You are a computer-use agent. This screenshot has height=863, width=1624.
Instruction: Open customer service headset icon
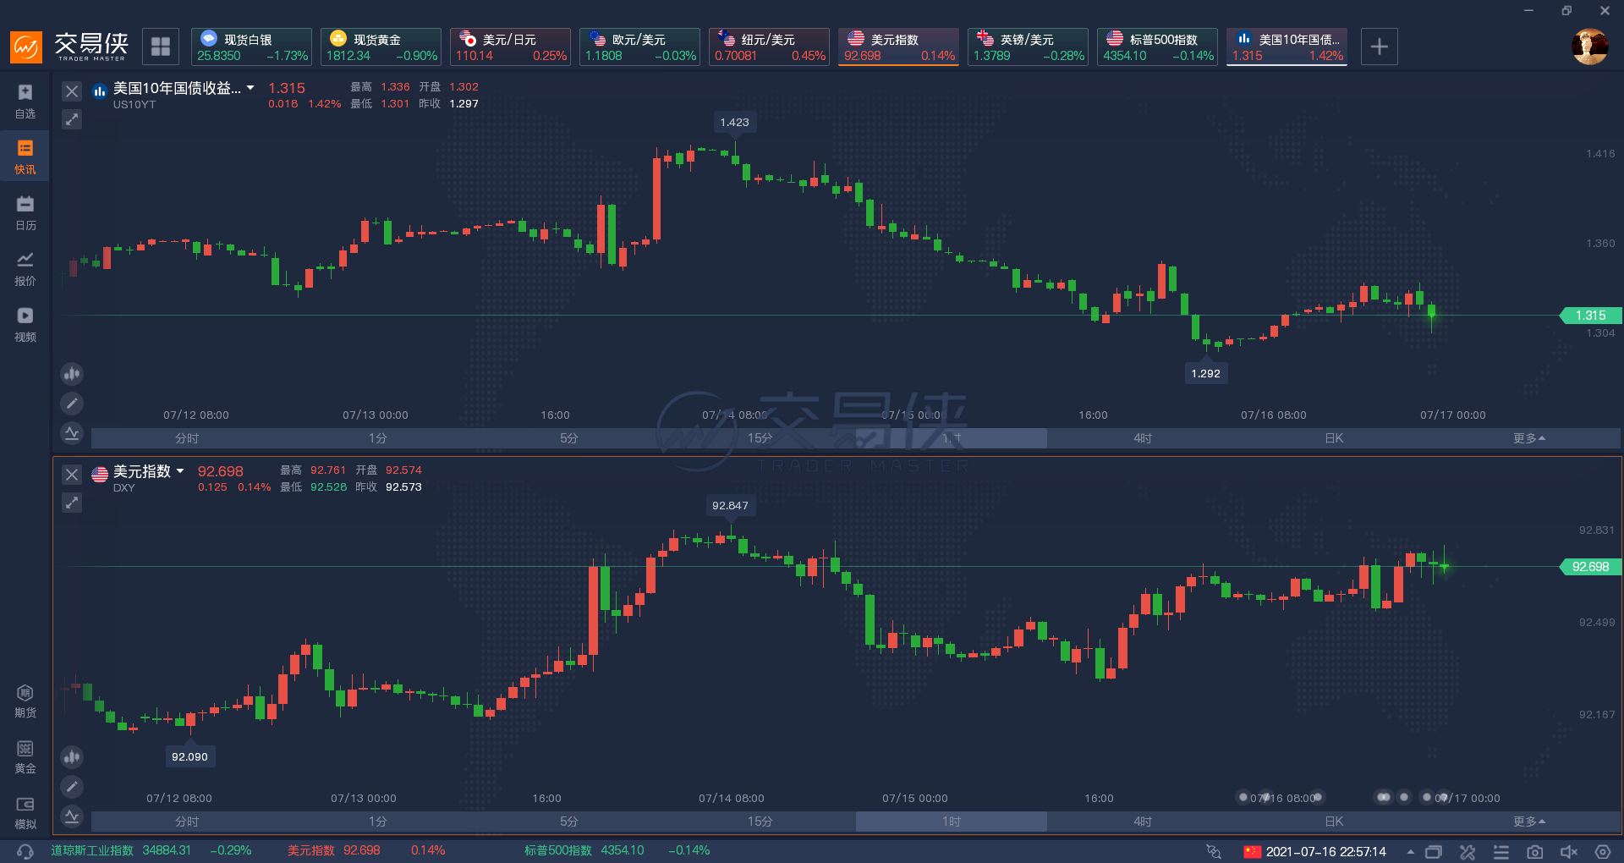point(25,851)
